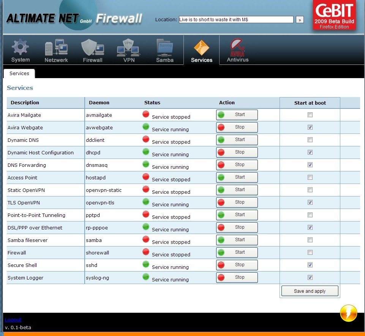Click red status light for shorewall
Viewport: 365px width, 336px height.
point(146,252)
